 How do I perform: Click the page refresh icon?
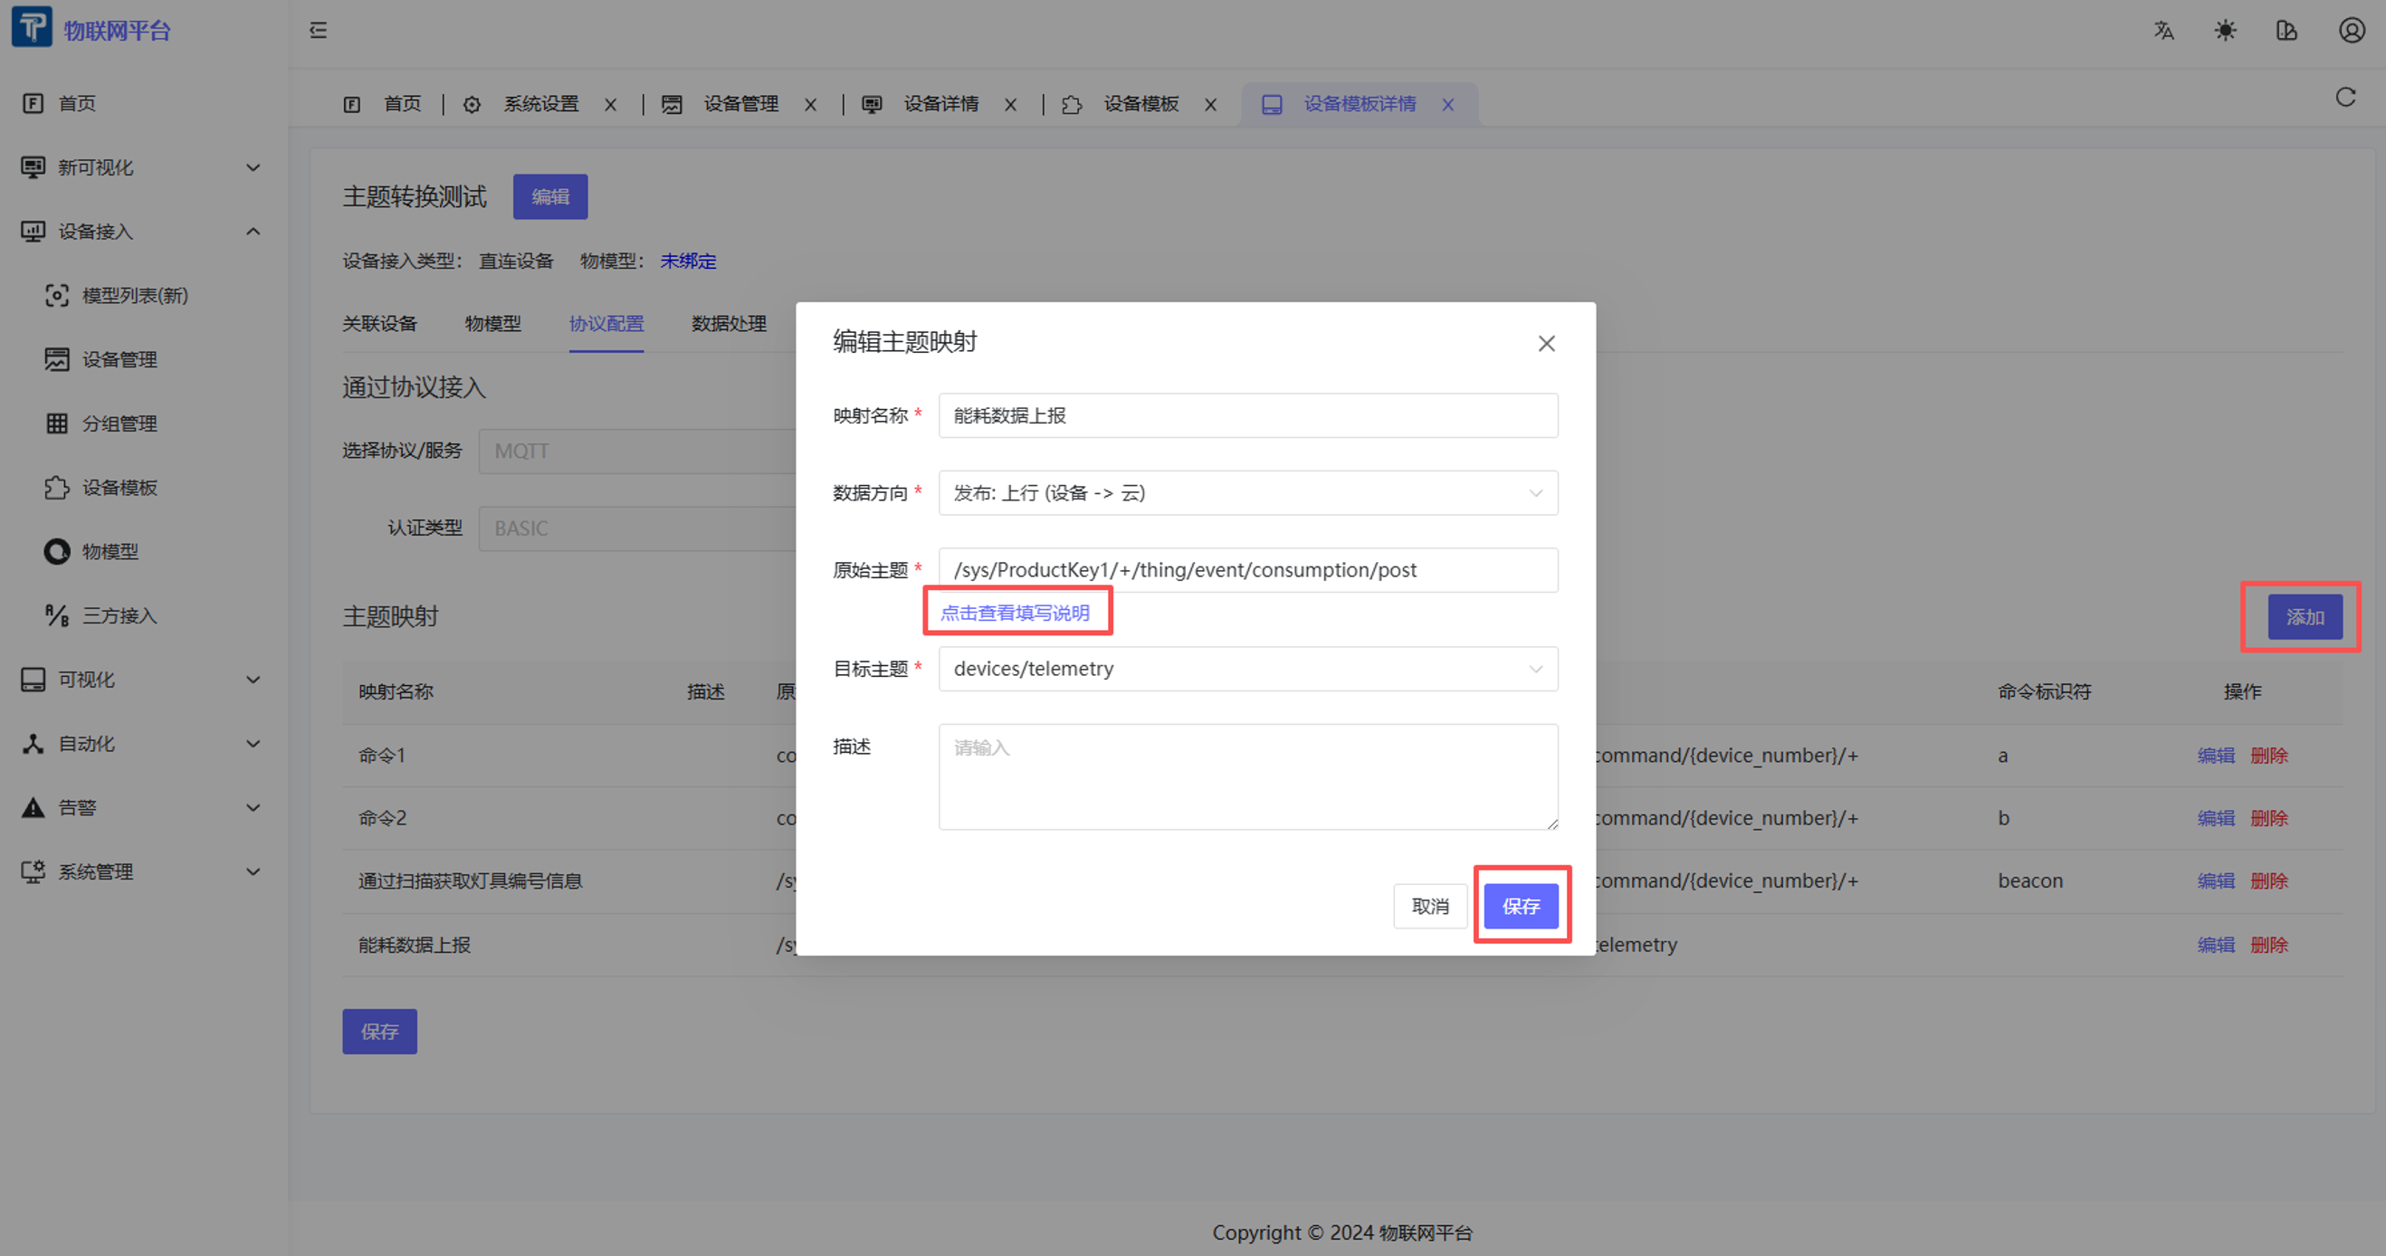click(2344, 97)
